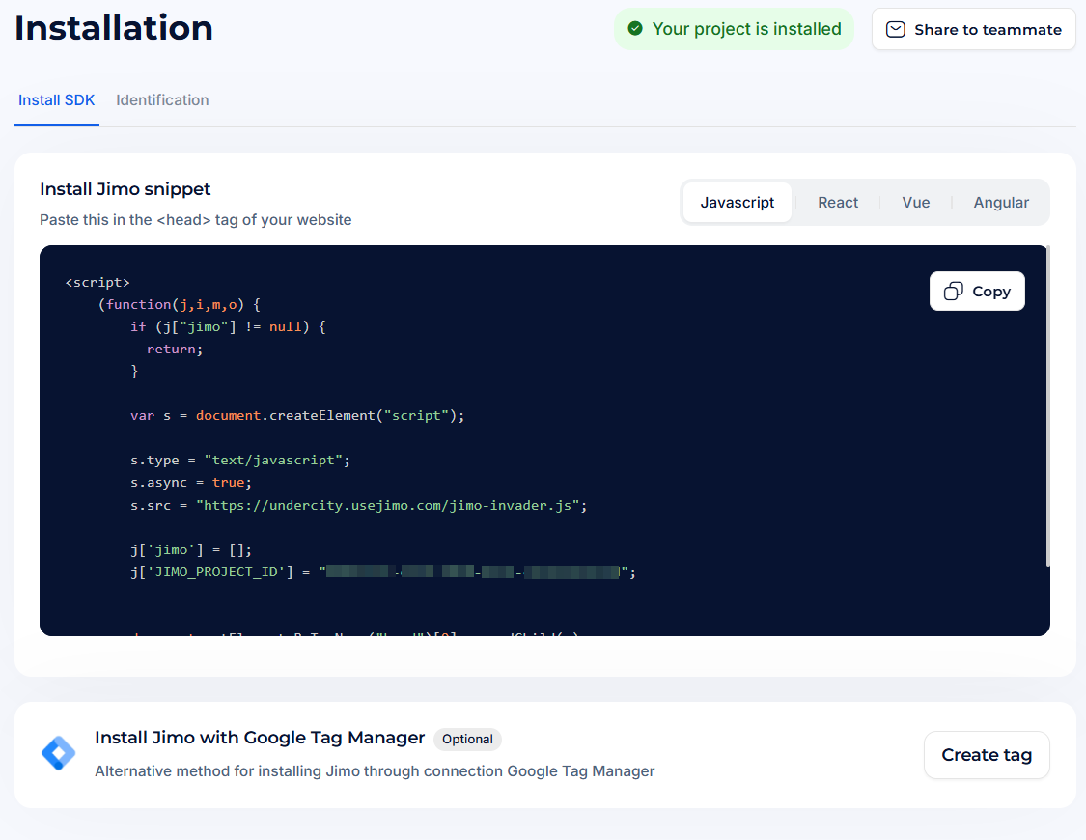
Task: Switch to the Identification tab
Action: click(162, 100)
